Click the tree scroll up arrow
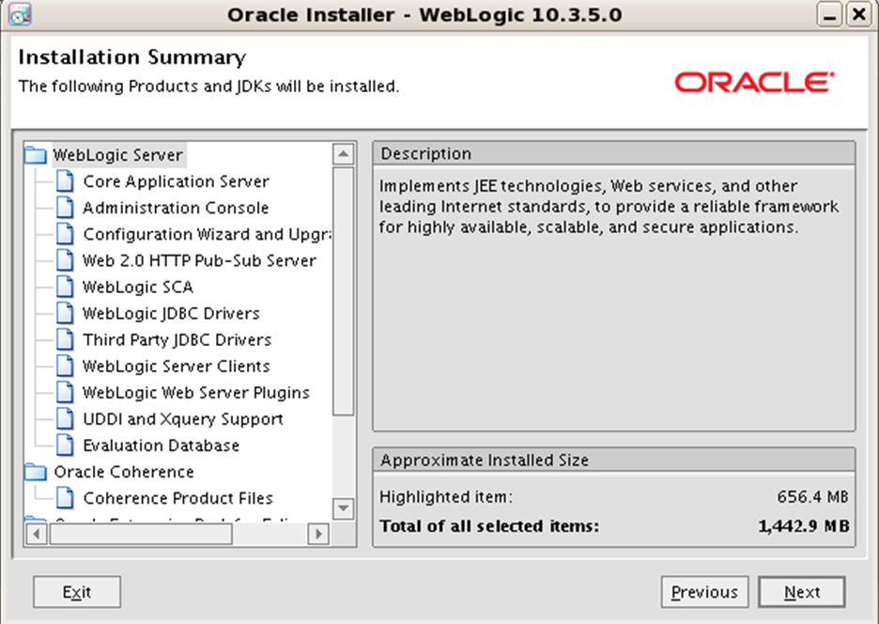879x624 pixels. 343,154
